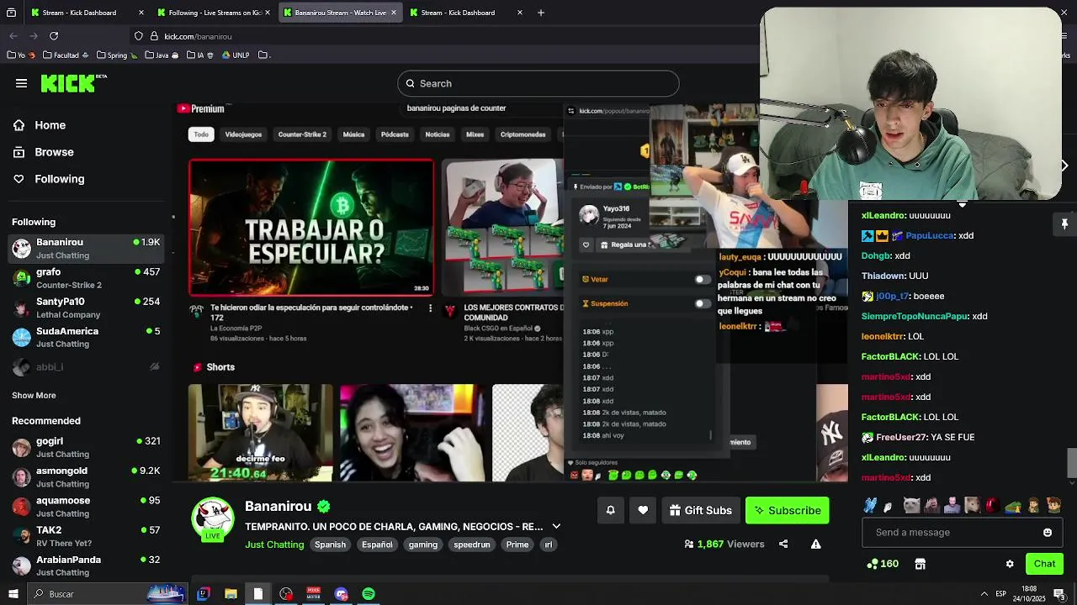Switch to Following - Live Streams tab
This screenshot has height=605, width=1077.
pyautogui.click(x=214, y=13)
